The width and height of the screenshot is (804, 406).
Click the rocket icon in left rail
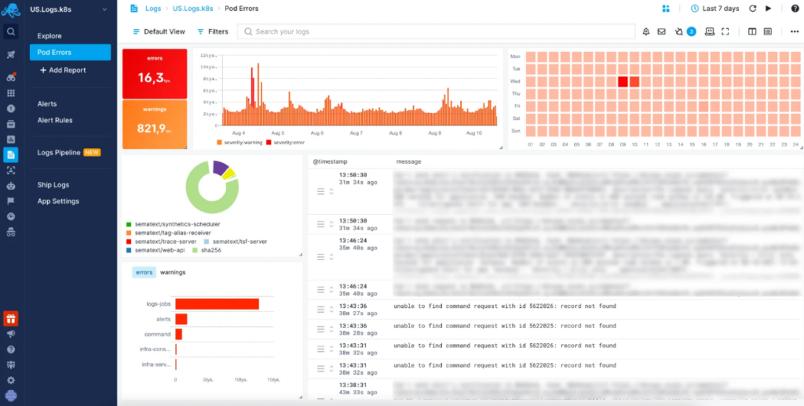(11, 55)
